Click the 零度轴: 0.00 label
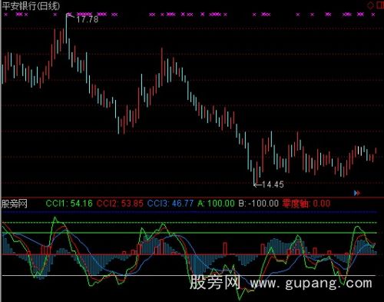The height and width of the screenshot is (302, 384). [306, 204]
